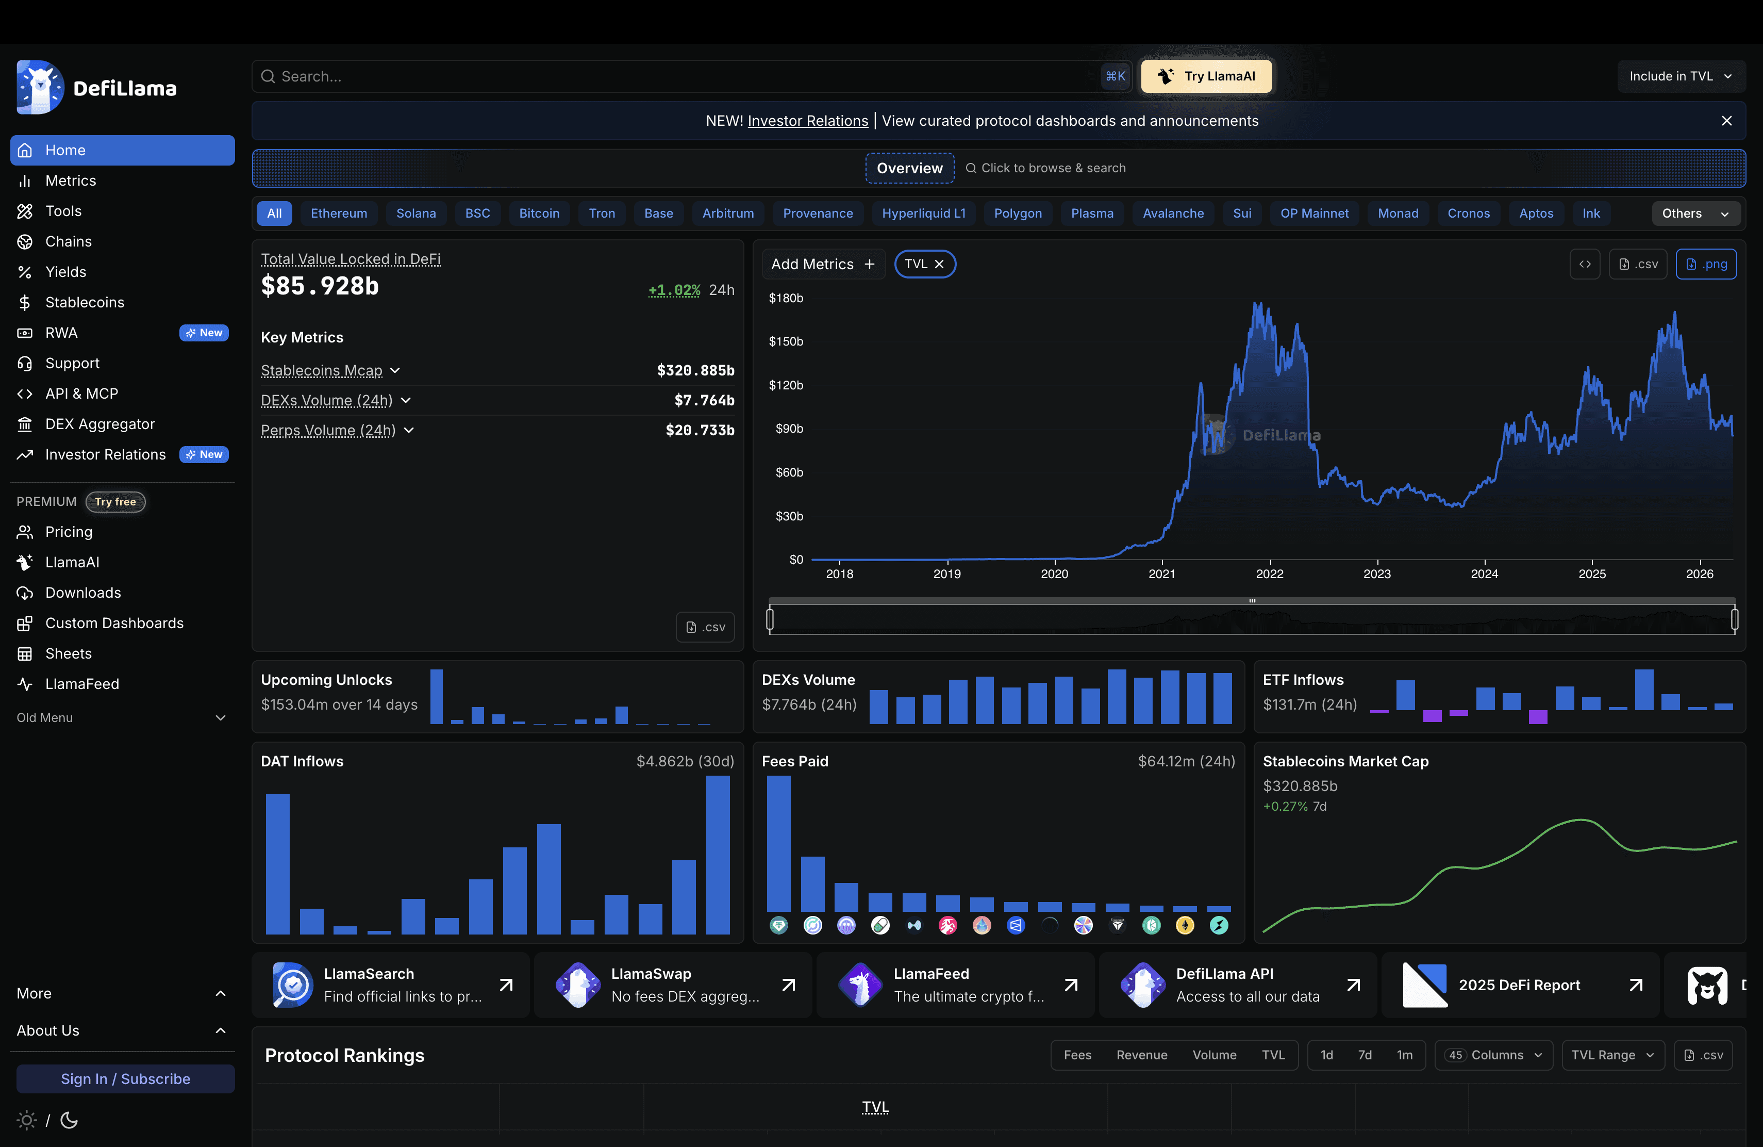This screenshot has width=1763, height=1147.
Task: Click Add Metrics button
Action: 823,264
